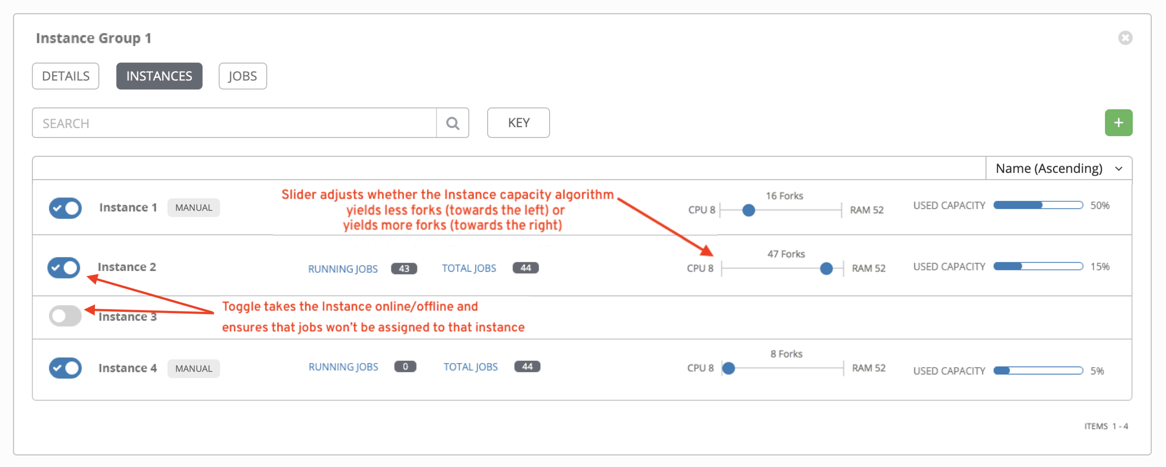Disable the Instance 2 toggle

64,268
